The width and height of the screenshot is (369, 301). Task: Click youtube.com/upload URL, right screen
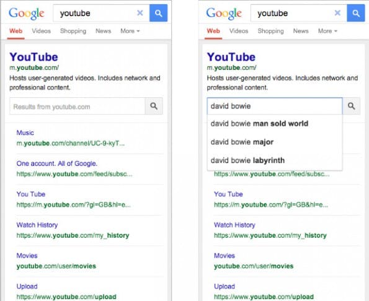[264, 297]
